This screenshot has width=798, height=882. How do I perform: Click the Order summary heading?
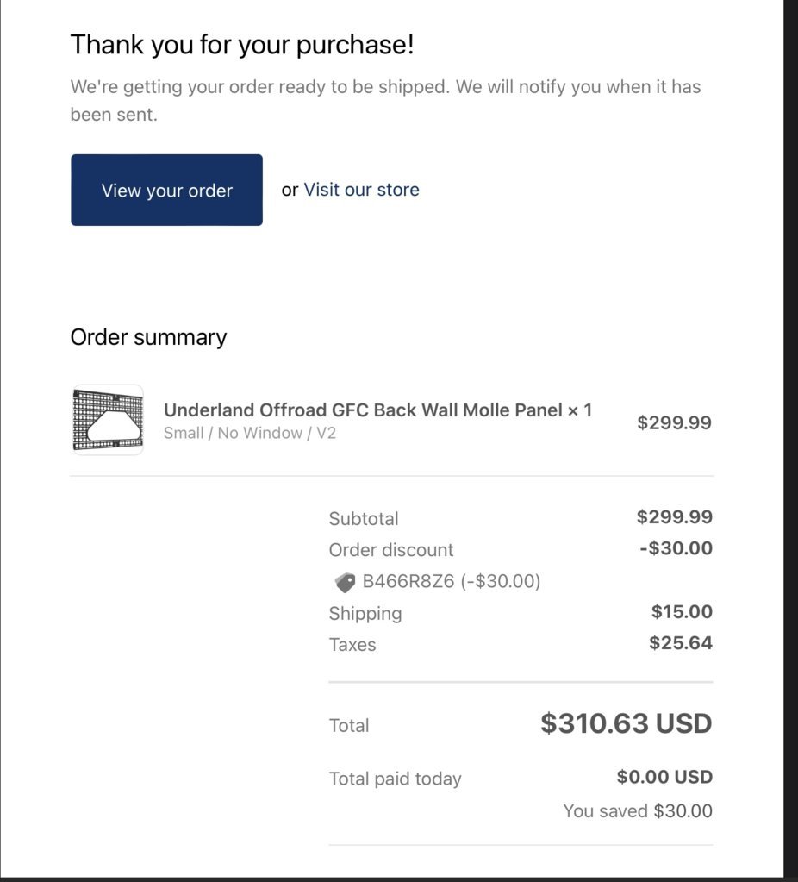pos(148,337)
